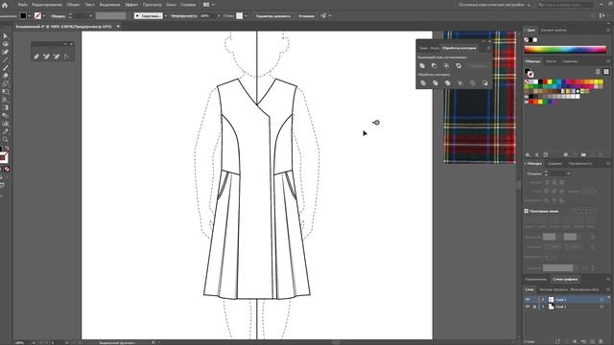
Task: Open the stroke color dropdown in control bar
Action: pyautogui.click(x=43, y=16)
